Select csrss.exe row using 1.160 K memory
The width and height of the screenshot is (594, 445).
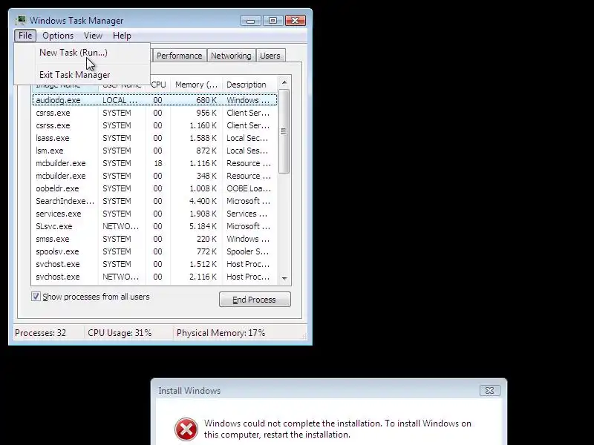pos(154,125)
